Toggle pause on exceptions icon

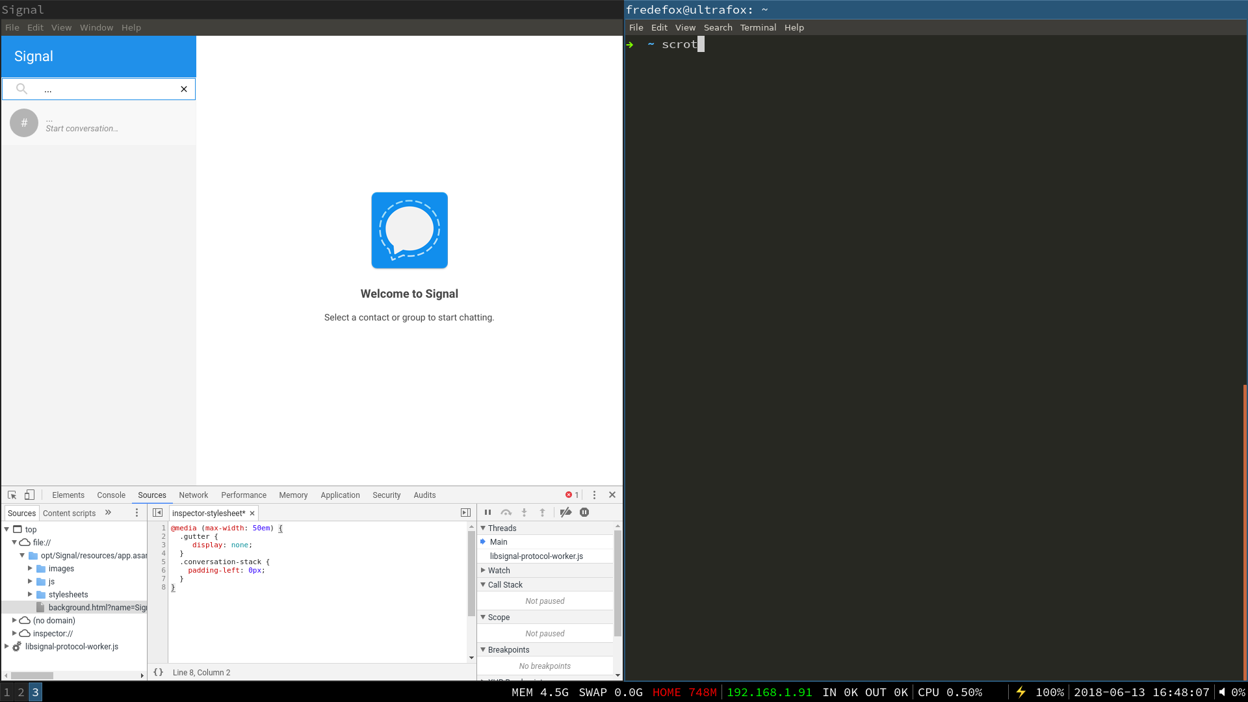tap(584, 513)
